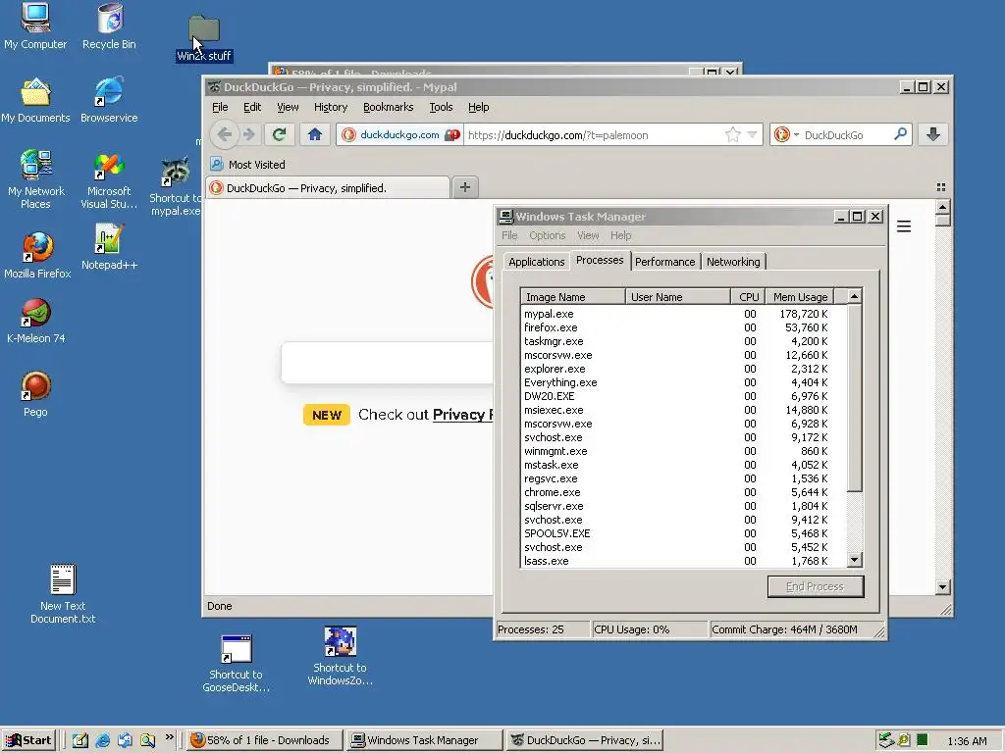Open Mypal File menu
1005x753 pixels.
[220, 107]
